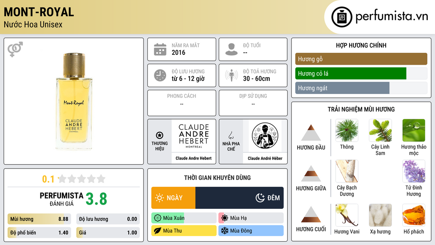Open the Hổ phách note image
This screenshot has height=245, width=435.
[x=414, y=215]
